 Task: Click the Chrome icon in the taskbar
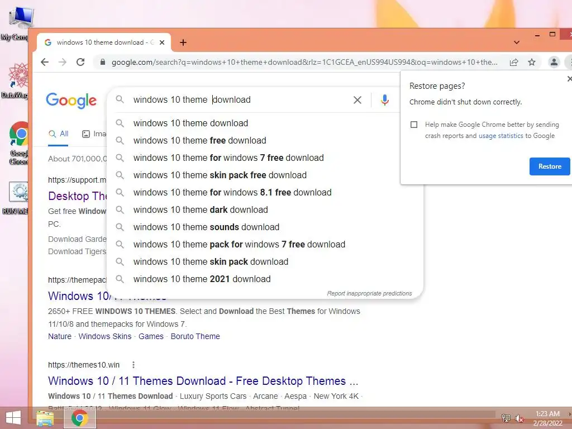tap(80, 418)
